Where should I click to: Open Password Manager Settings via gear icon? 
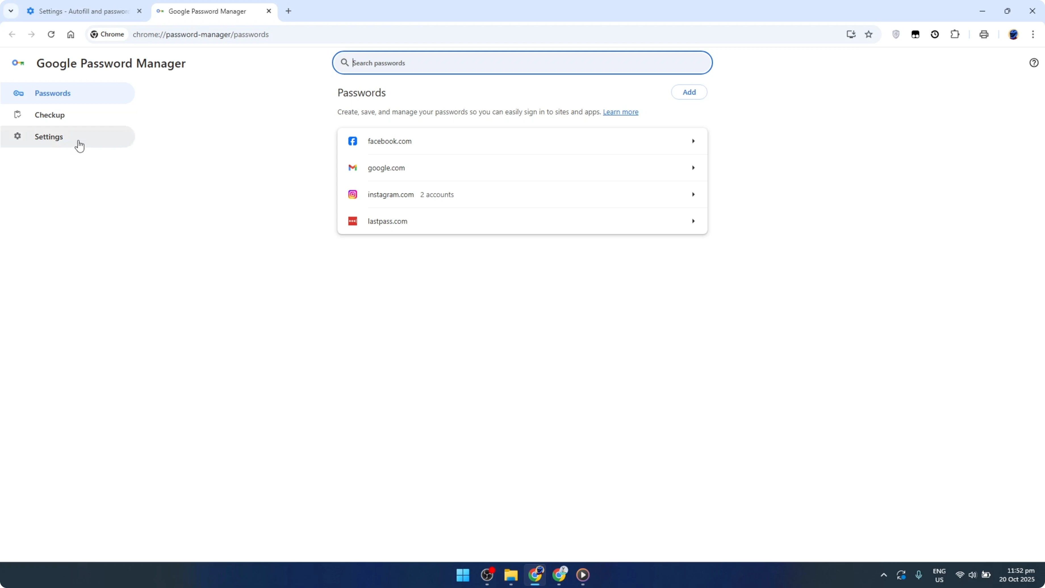point(49,136)
